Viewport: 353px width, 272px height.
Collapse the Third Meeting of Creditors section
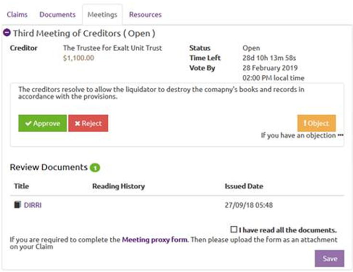tap(7, 33)
